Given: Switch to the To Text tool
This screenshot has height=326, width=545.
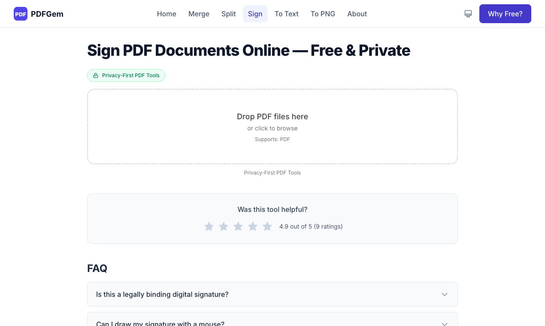Looking at the screenshot, I should click(x=286, y=14).
